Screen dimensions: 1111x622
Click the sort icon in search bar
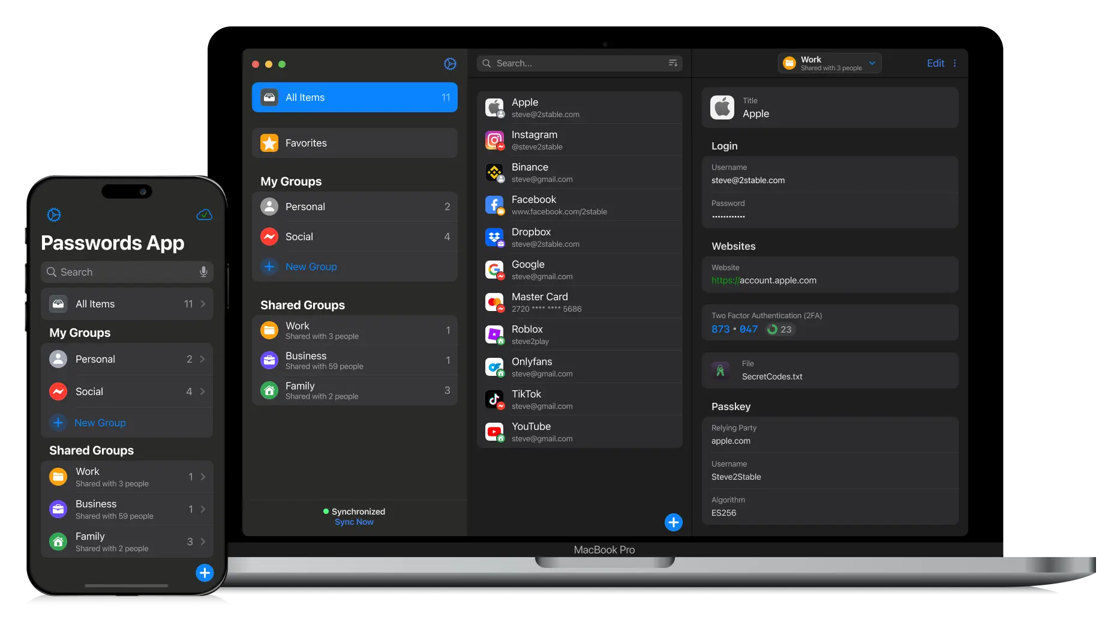pyautogui.click(x=672, y=63)
